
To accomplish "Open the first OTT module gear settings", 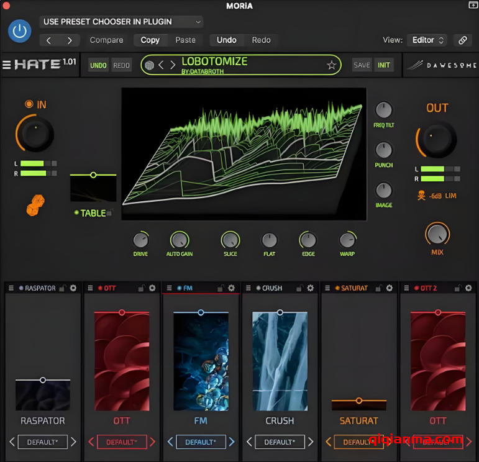I will click(x=152, y=288).
